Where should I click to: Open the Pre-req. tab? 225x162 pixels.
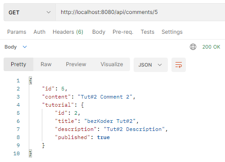click(x=123, y=32)
